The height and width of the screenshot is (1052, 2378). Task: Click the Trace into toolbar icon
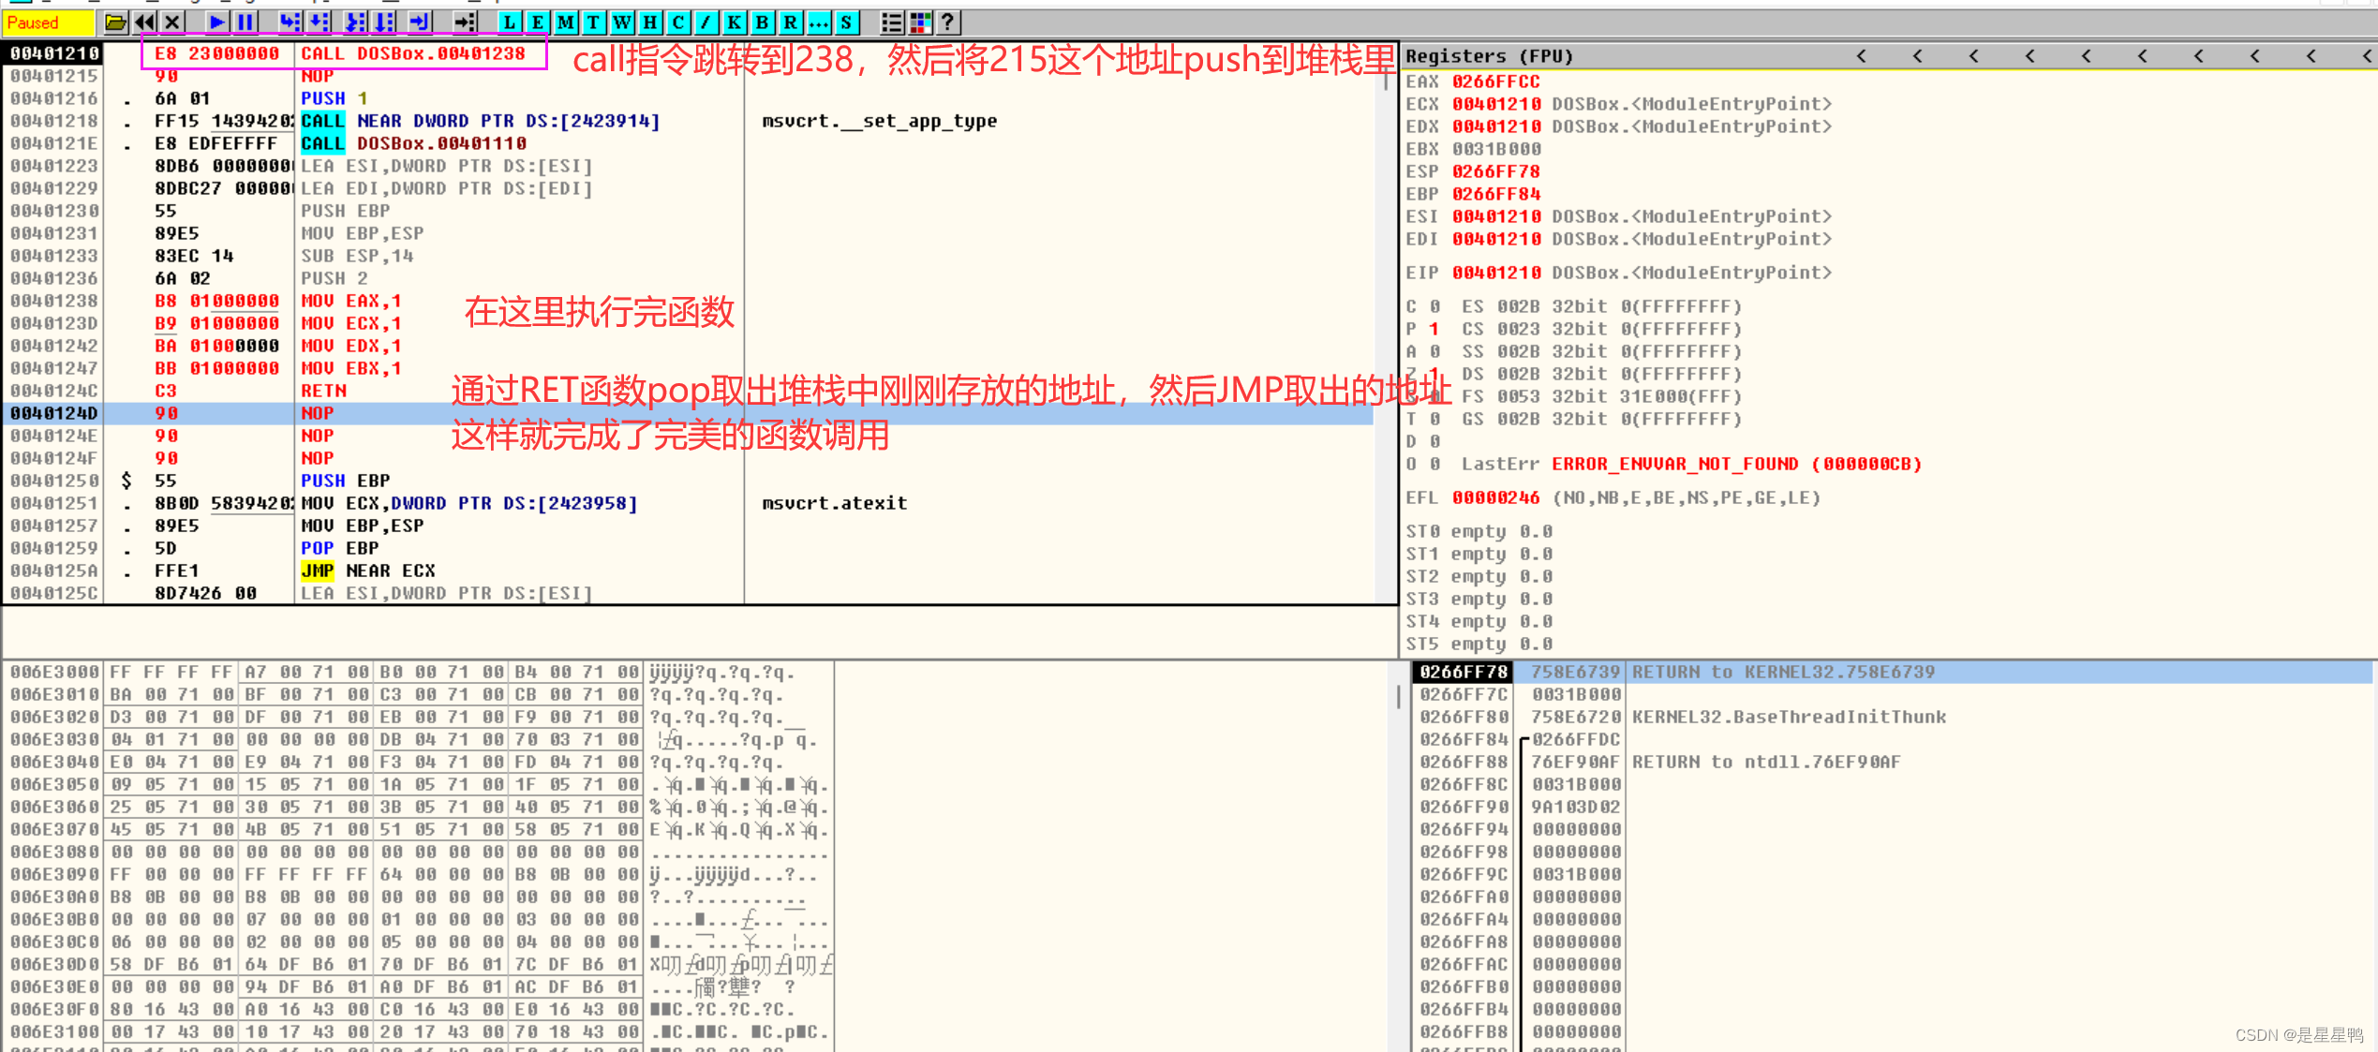[355, 22]
